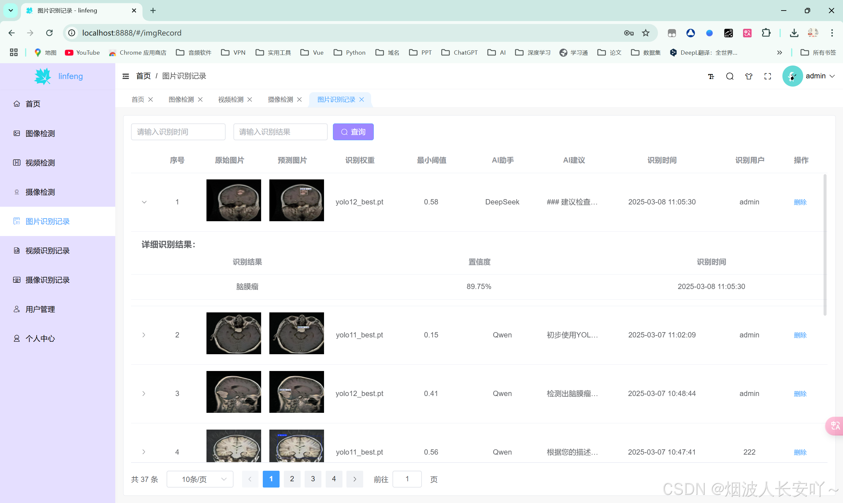The height and width of the screenshot is (503, 843).
Task: Go to 用户管理 in sidebar
Action: pyautogui.click(x=40, y=309)
